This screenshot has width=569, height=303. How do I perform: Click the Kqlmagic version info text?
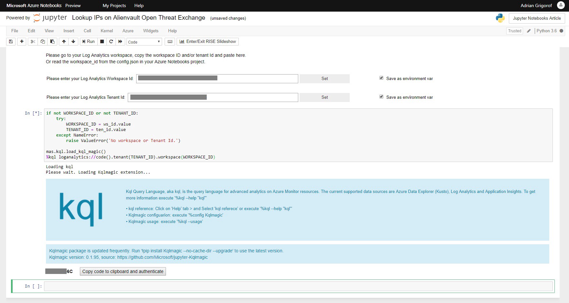tap(128, 258)
